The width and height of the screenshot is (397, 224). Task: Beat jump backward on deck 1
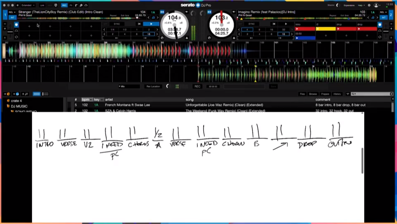[x=117, y=38]
